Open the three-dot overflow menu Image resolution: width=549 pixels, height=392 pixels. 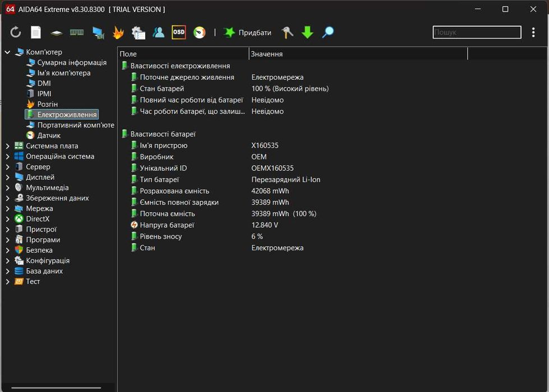coord(533,32)
